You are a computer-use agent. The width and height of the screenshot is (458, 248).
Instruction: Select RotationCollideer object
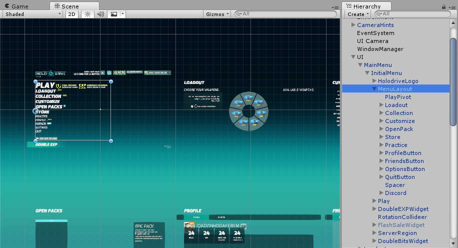point(402,217)
